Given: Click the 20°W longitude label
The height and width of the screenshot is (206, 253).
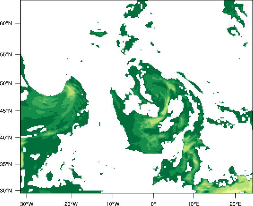Looking at the screenshot, I should pyautogui.click(x=71, y=204).
